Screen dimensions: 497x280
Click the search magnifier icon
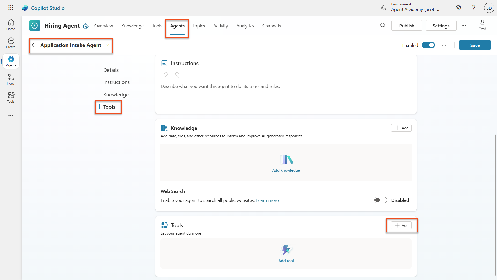(383, 25)
